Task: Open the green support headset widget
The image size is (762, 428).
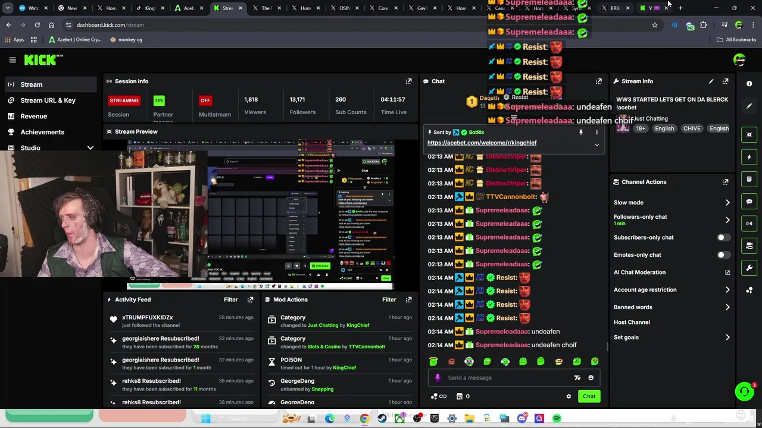Action: (744, 391)
